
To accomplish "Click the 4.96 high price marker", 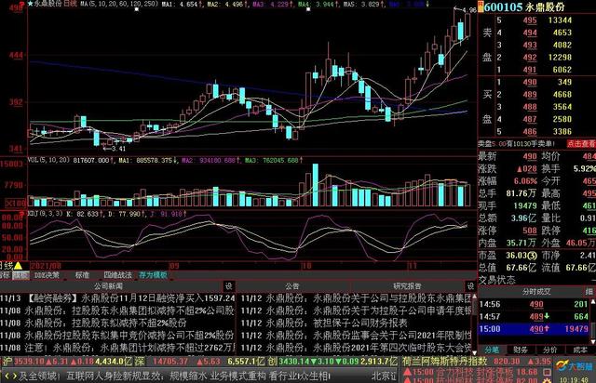I will (x=469, y=10).
